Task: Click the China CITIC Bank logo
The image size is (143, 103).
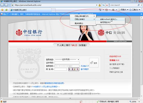Action: (x=29, y=33)
